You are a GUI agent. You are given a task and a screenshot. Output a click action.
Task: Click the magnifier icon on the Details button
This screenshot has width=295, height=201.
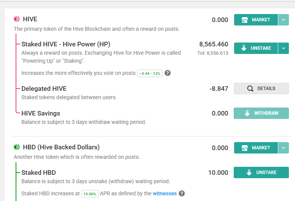pos(250,89)
